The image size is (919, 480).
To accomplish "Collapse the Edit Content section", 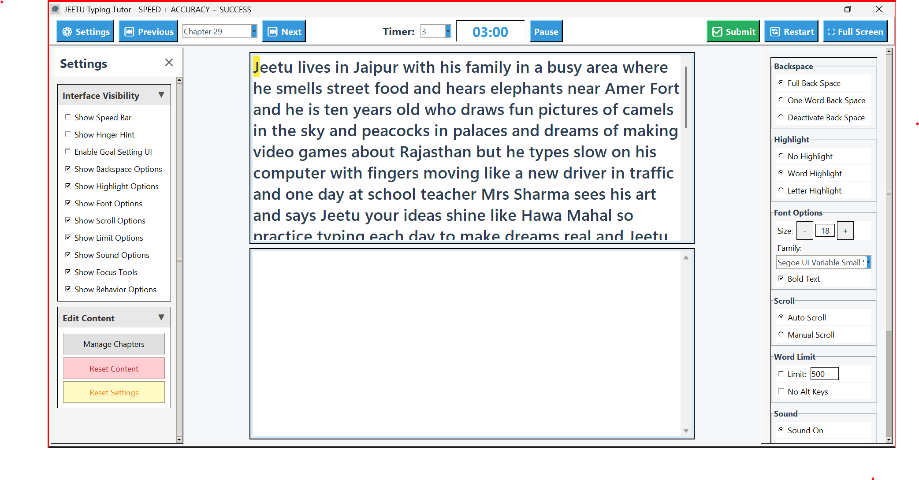I will click(161, 318).
